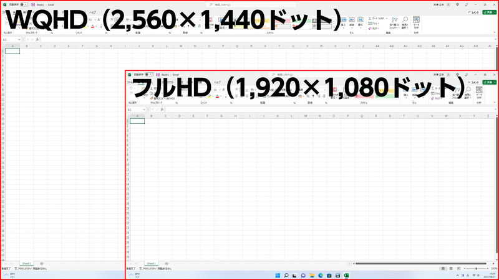This screenshot has height=280, width=499.
Task: Click the 100% zoom level in the Full HD status bar
Action: pos(493,269)
